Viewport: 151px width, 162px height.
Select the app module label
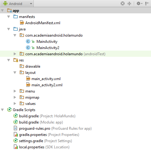pos(16,11)
